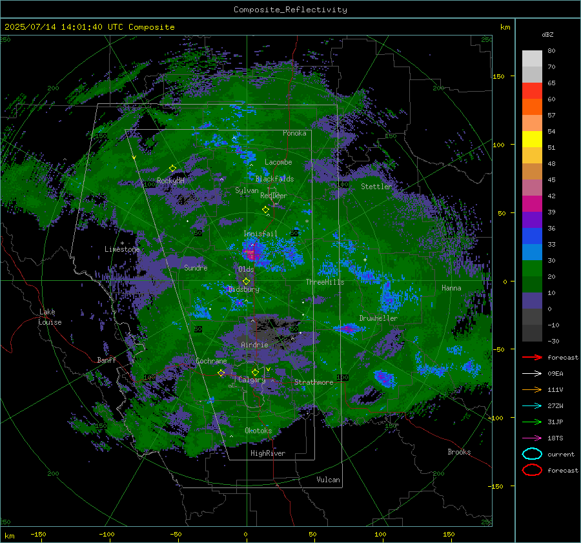Image resolution: width=581 pixels, height=543 pixels.
Task: Select the 39 dBZ purple legend swatch
Action: click(x=532, y=220)
